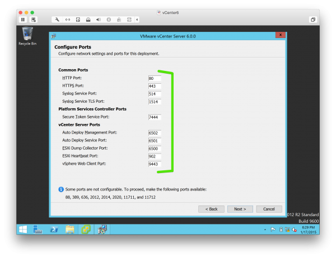This screenshot has width=336, height=258.
Task: Open the taskbar clock showing 6:29 PM
Action: click(x=309, y=230)
